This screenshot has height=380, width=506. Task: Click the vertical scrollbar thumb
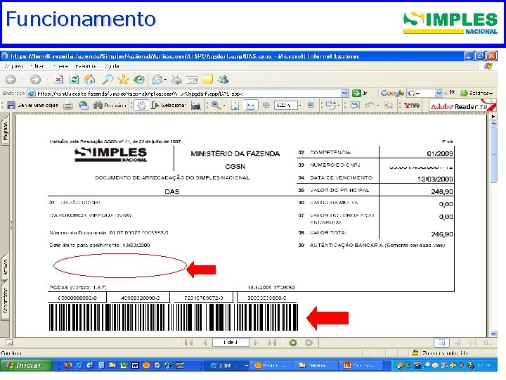(493, 154)
